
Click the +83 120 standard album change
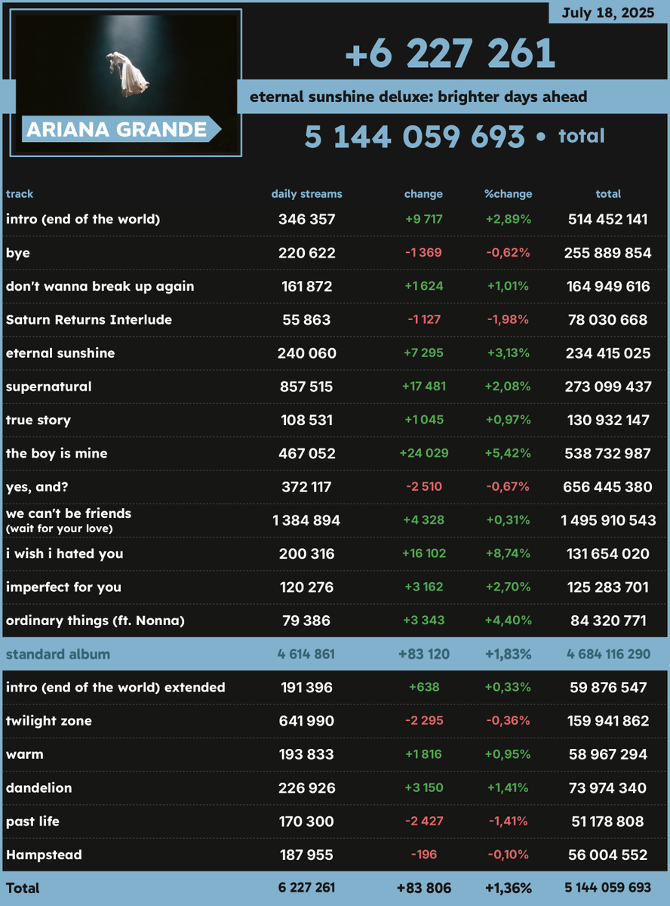[423, 654]
